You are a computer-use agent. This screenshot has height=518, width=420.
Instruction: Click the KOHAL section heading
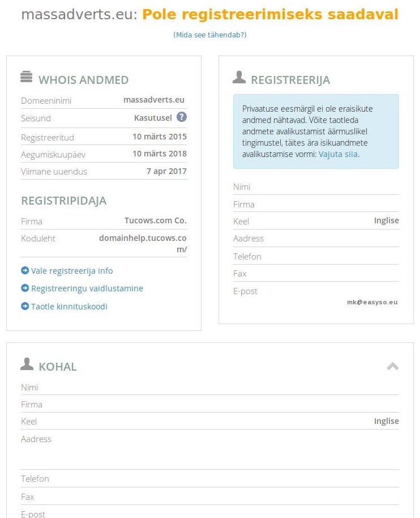click(x=58, y=367)
